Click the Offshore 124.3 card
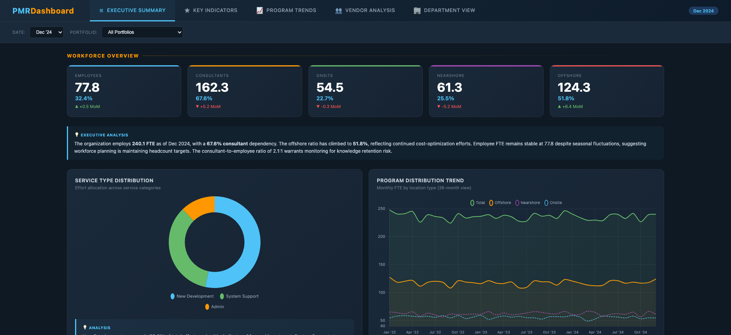The height and width of the screenshot is (335, 731). click(x=607, y=91)
